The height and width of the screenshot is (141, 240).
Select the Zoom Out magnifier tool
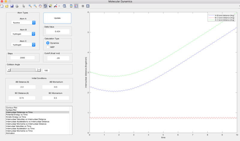click(x=35, y=6)
